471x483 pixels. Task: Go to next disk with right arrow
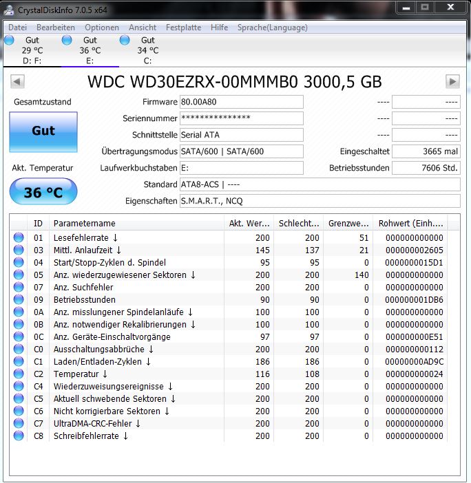pos(452,82)
